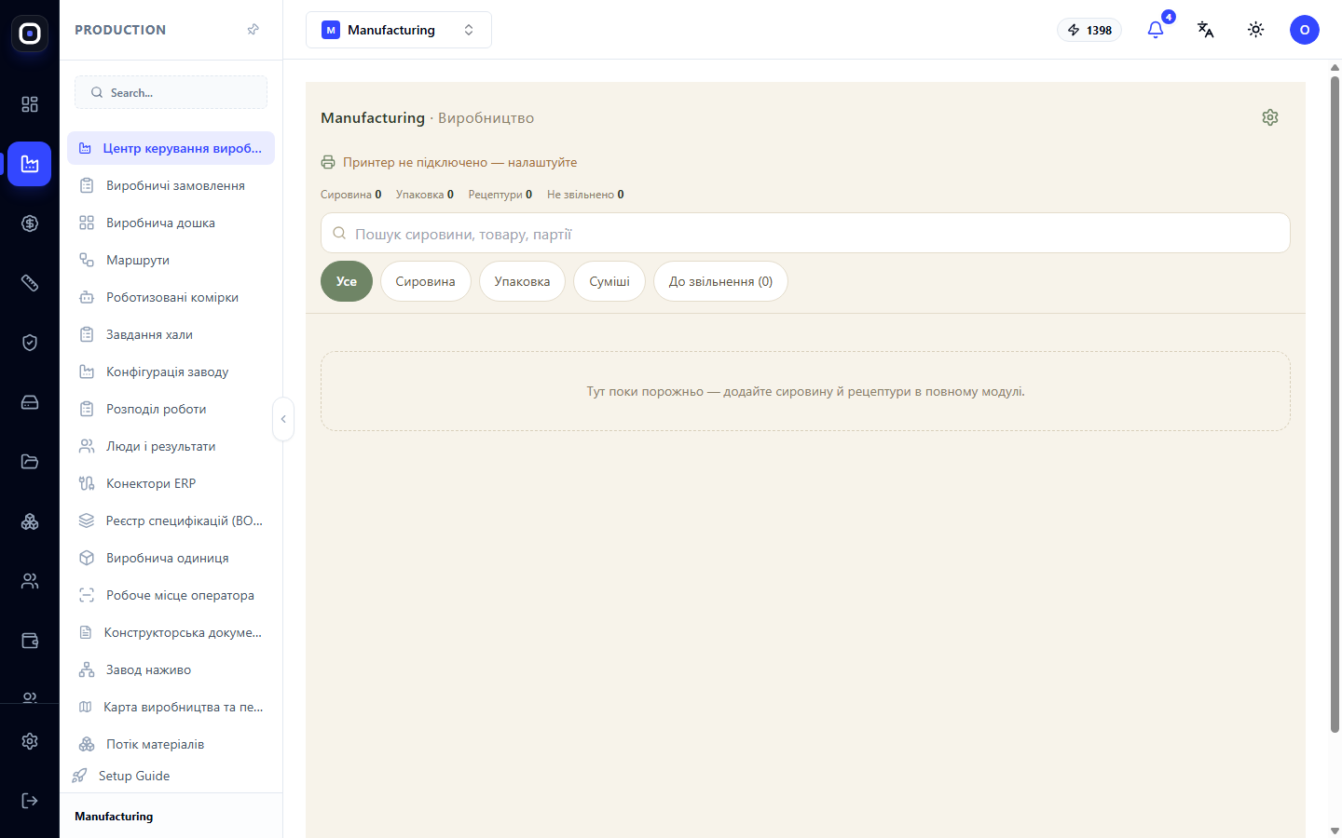Open Роботизовані комірки menu item
Viewport: 1342px width, 838px height.
[x=171, y=297]
